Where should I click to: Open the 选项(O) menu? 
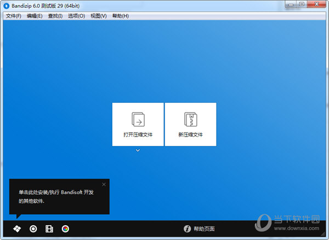(x=76, y=16)
